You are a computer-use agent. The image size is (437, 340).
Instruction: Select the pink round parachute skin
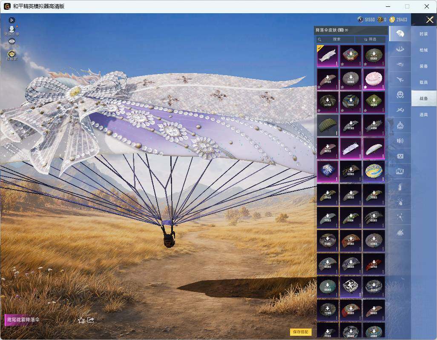374,79
